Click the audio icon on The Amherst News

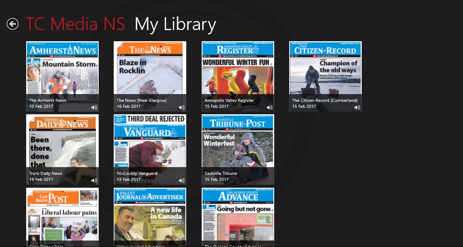(x=94, y=107)
